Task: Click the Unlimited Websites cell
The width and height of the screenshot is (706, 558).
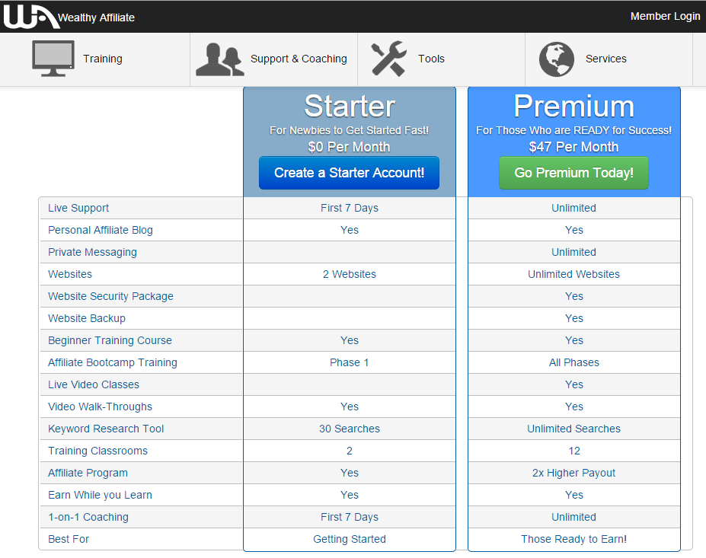Action: pos(573,274)
